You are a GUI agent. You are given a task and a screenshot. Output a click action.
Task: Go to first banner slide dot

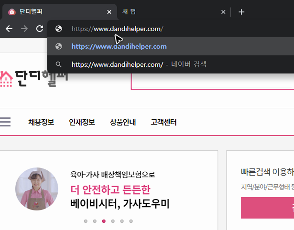pyautogui.click(x=86, y=221)
